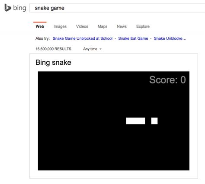Open 'Snake Game Unblocked at School' suggestion
205x184 pixels.
(x=83, y=38)
